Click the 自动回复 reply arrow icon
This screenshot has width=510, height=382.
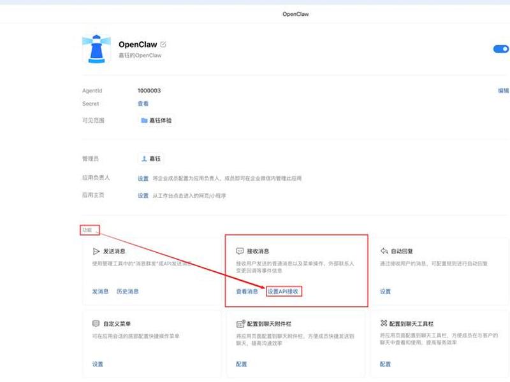(384, 251)
